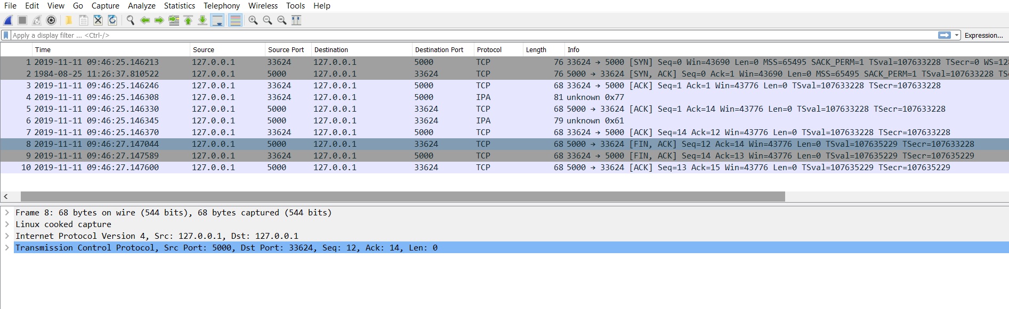Open display filter bookmarks icon

6,35
